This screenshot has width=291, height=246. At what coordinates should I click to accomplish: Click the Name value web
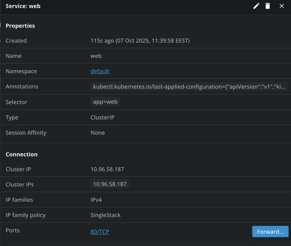coord(96,56)
